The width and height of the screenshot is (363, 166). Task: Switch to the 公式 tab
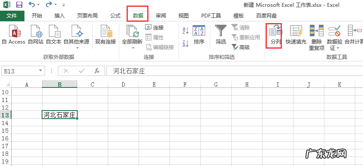[x=115, y=16]
